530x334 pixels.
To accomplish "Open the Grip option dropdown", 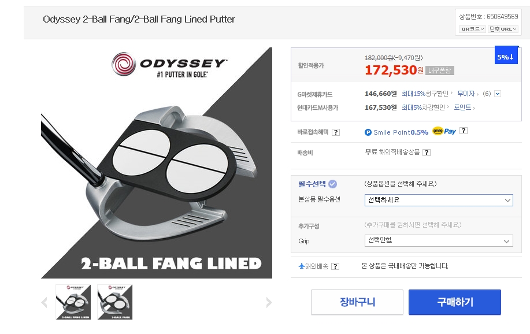I will point(439,240).
